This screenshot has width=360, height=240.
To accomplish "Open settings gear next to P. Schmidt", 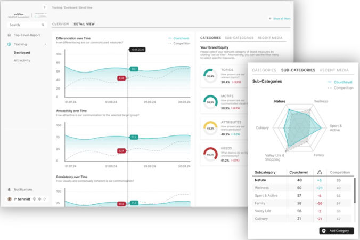I will pos(39,199).
